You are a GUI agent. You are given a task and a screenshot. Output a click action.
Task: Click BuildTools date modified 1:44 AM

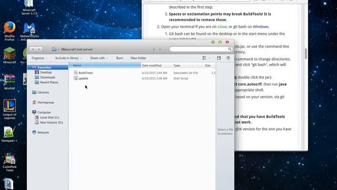[x=154, y=73]
